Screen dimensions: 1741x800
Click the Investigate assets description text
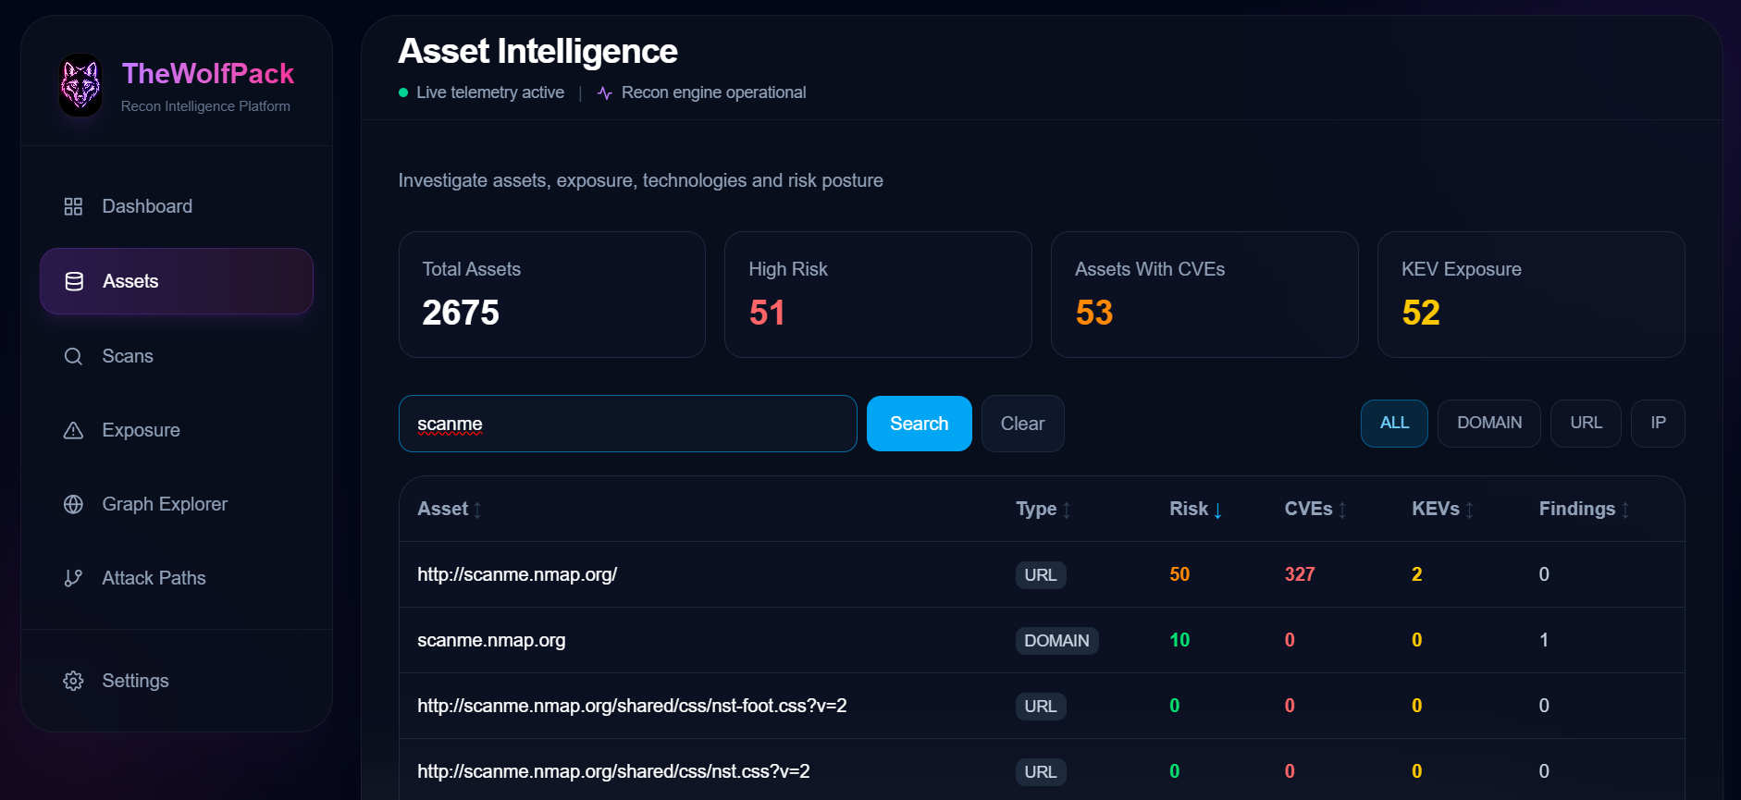641,180
